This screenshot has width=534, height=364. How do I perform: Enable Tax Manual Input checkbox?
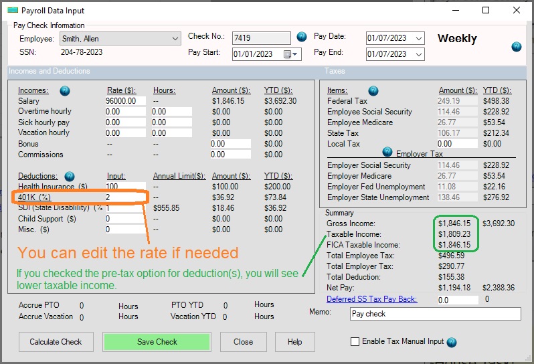pos(355,342)
